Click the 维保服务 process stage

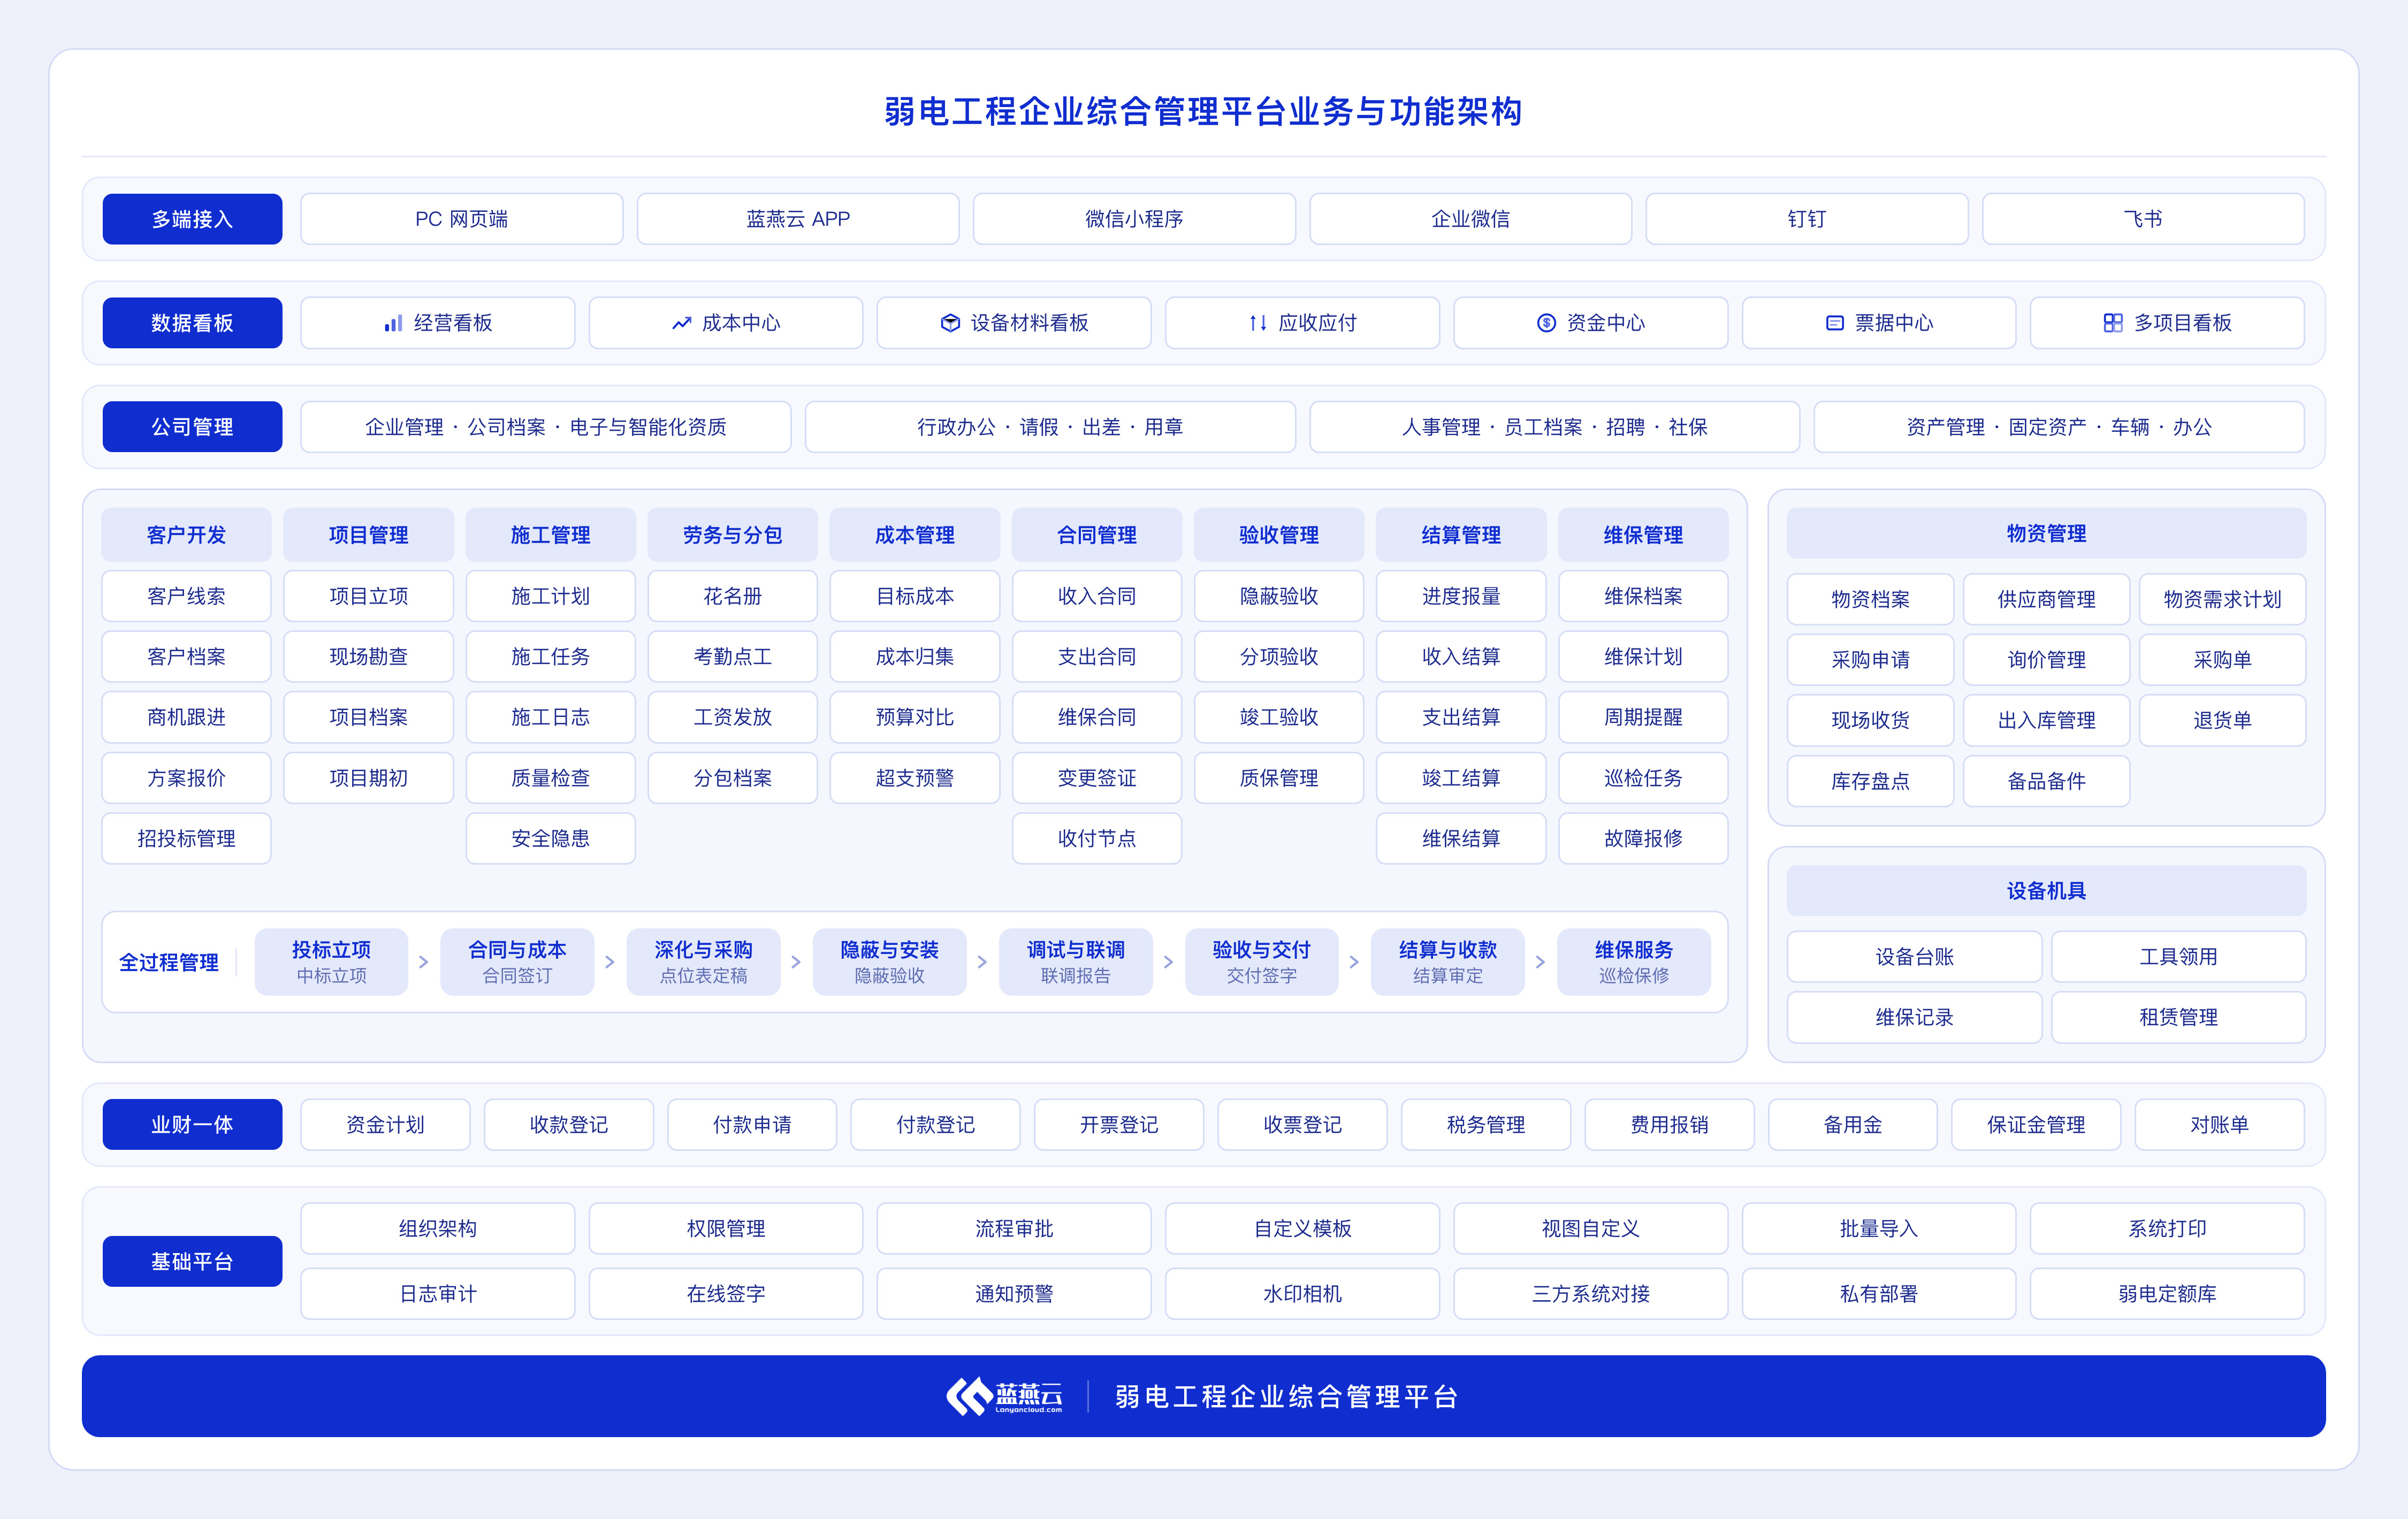[x=1634, y=962]
